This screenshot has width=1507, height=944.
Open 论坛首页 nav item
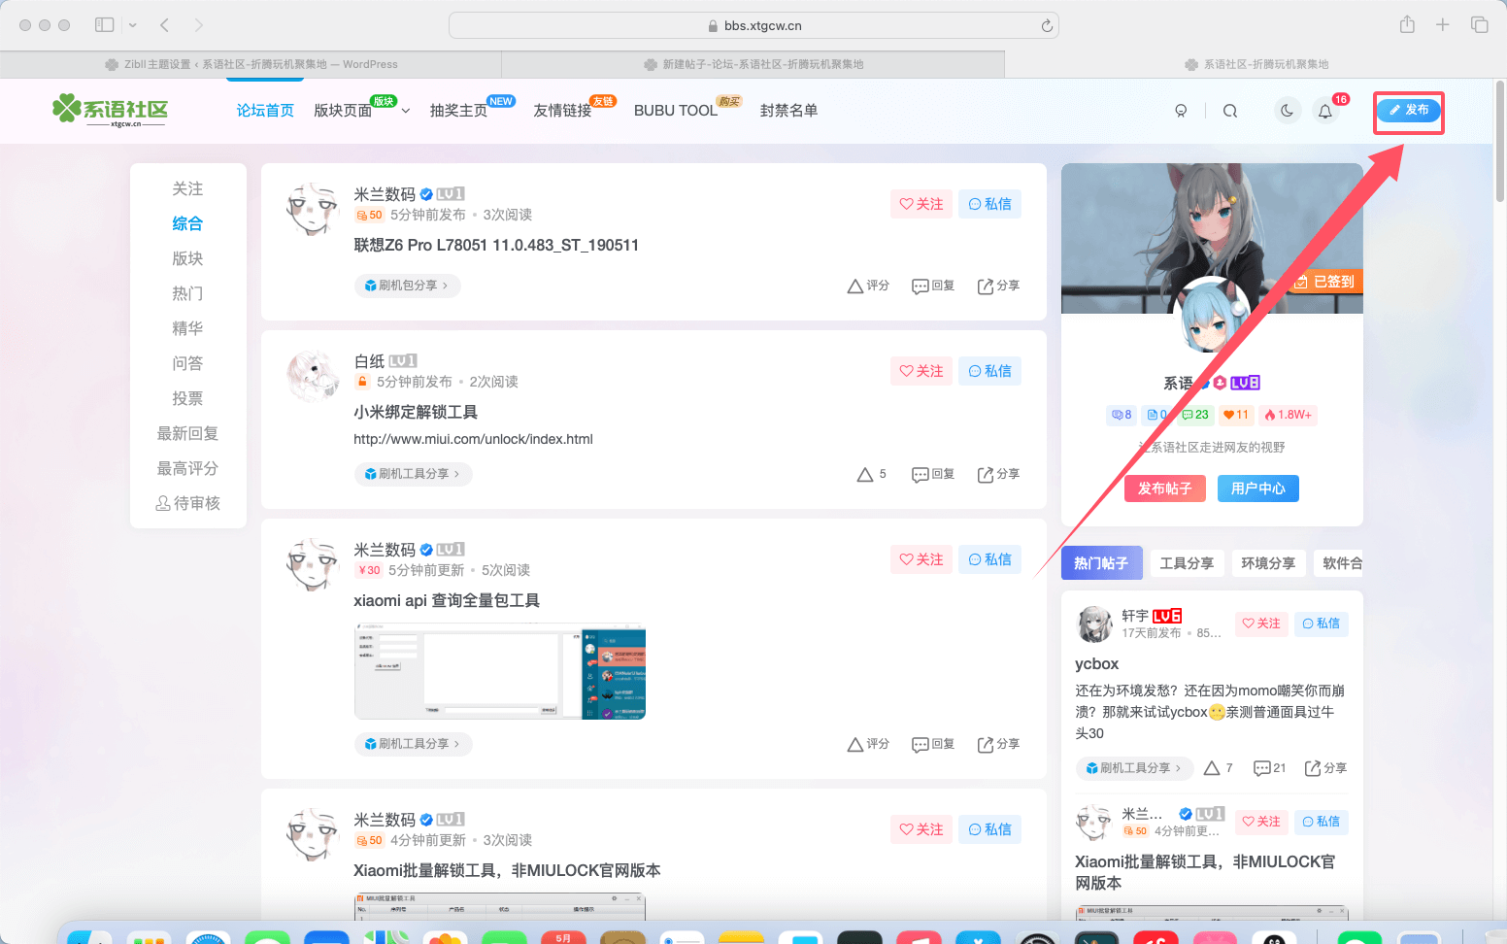265,111
